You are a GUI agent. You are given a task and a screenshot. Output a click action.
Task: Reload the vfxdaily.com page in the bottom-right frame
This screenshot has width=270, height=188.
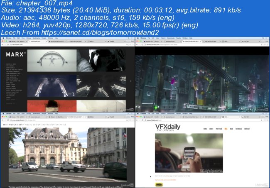pyautogui.click(x=142, y=120)
